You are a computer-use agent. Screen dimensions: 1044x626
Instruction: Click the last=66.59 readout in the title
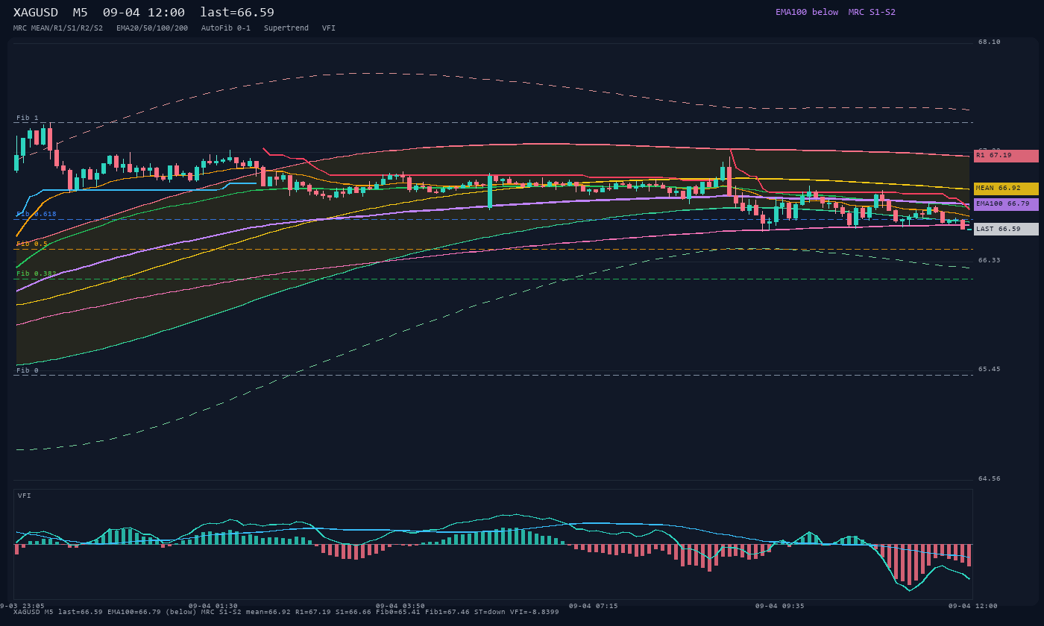[237, 13]
